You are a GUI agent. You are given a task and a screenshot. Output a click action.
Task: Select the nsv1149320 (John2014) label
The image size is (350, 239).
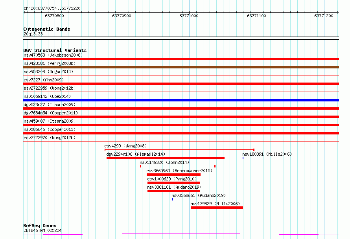tap(164, 162)
